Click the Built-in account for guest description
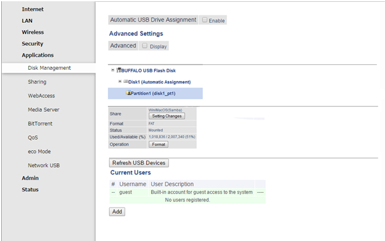385x241 pixels. 202,192
